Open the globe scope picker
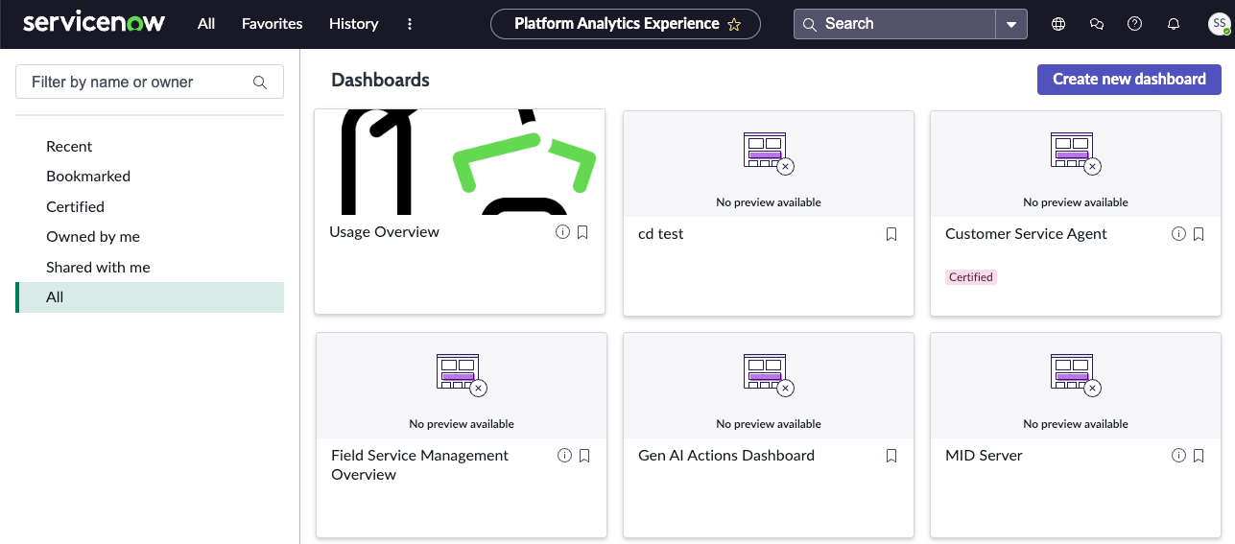The image size is (1235, 544). [x=1058, y=24]
